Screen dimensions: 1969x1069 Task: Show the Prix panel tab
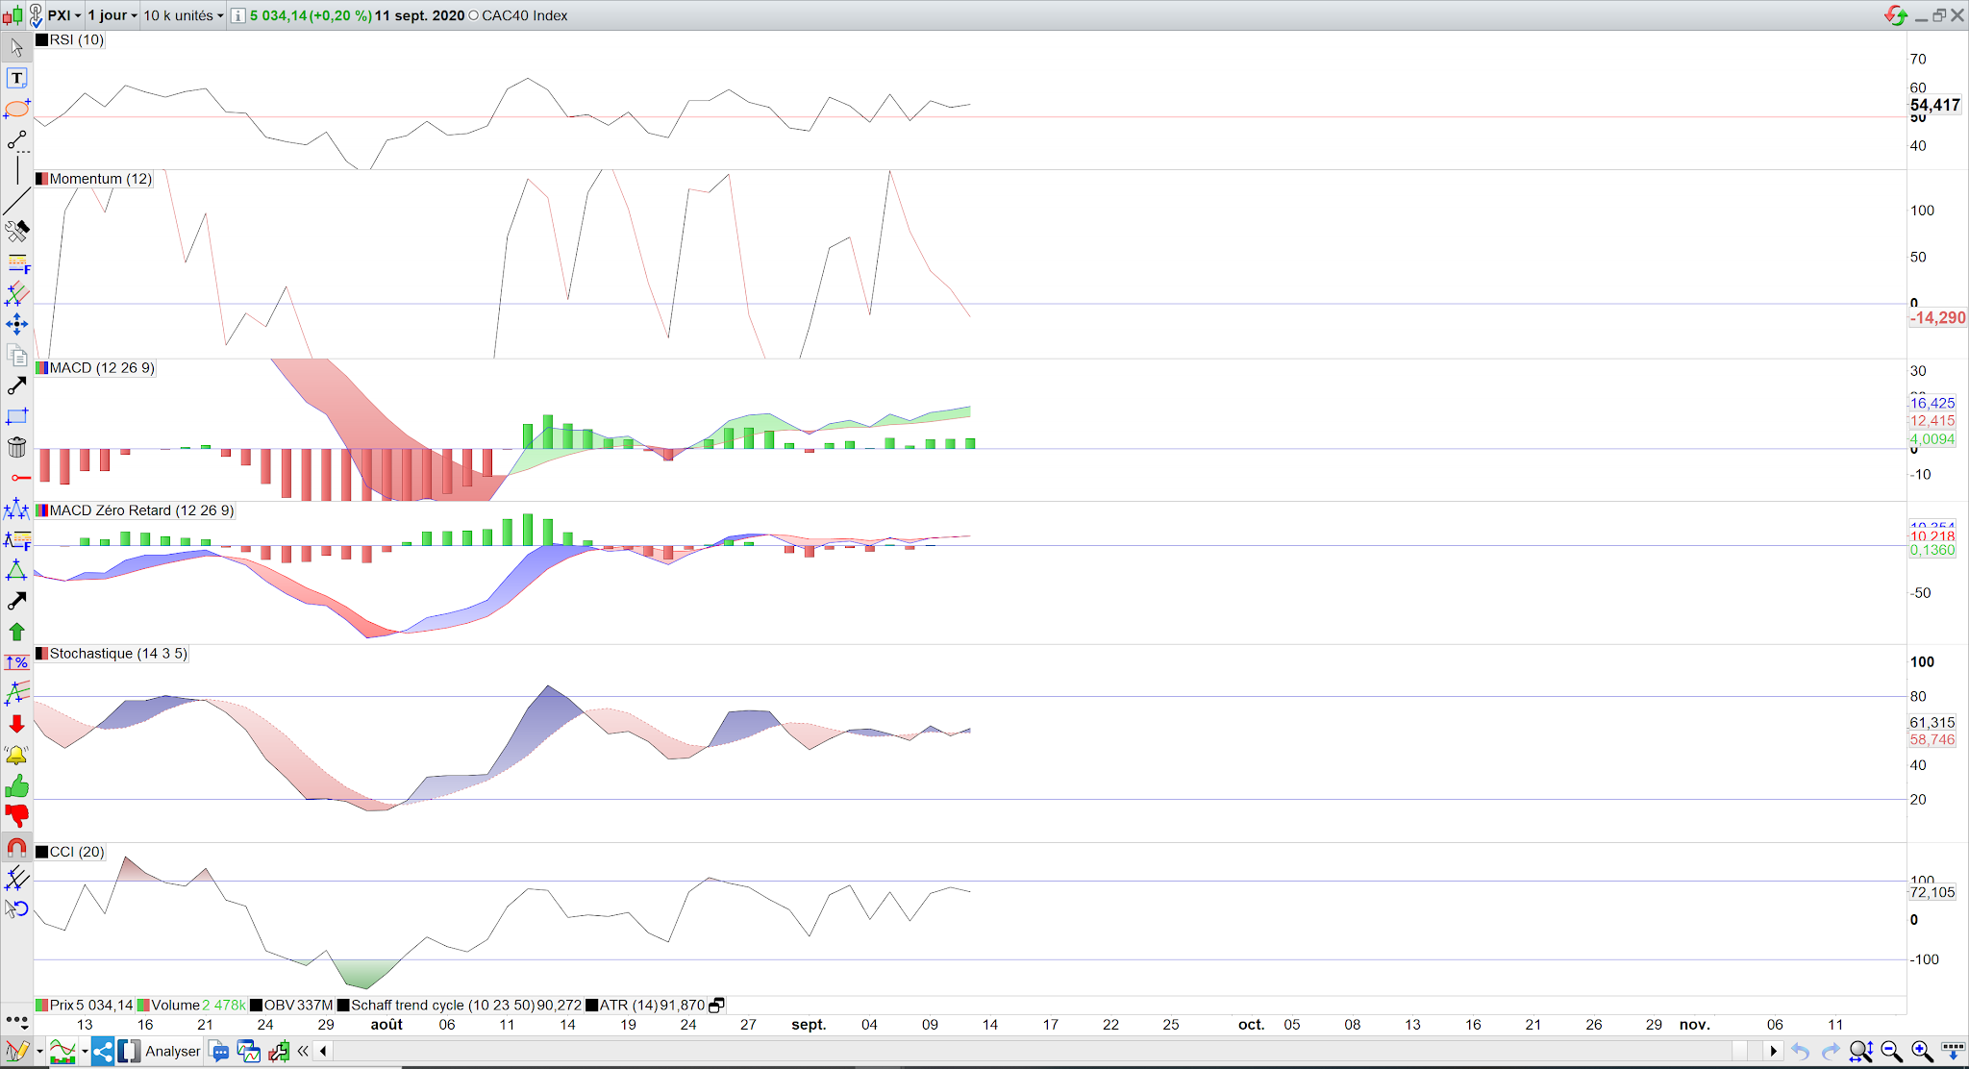(85, 1005)
